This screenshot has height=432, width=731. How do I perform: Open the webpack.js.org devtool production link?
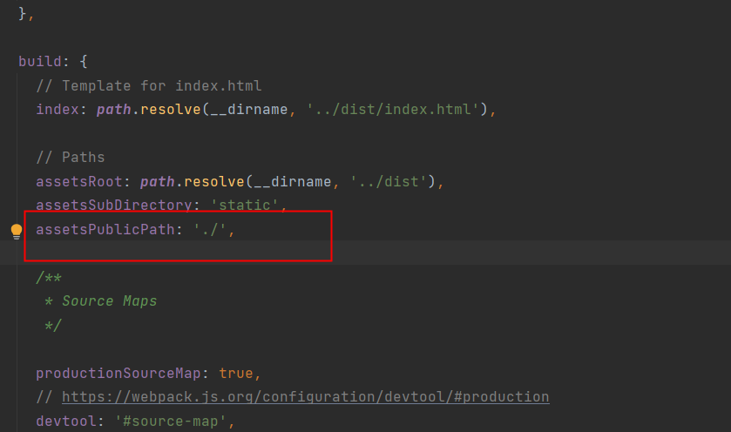[305, 396]
